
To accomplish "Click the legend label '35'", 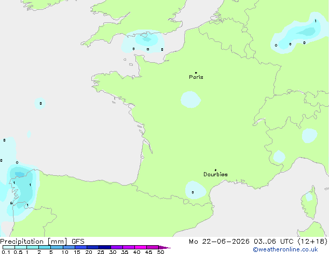I will (x=125, y=252).
